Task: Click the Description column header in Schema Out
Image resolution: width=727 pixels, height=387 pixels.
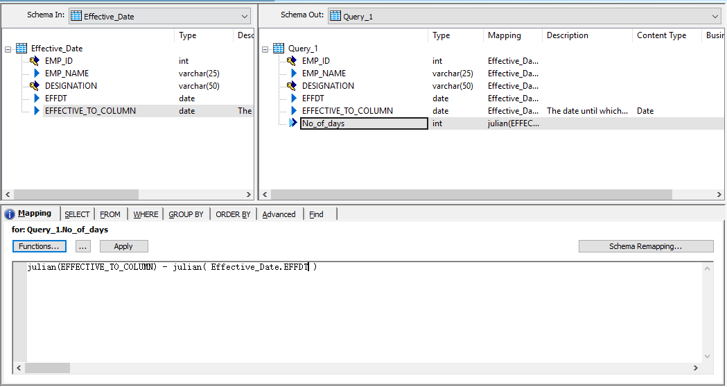Action: pyautogui.click(x=587, y=35)
